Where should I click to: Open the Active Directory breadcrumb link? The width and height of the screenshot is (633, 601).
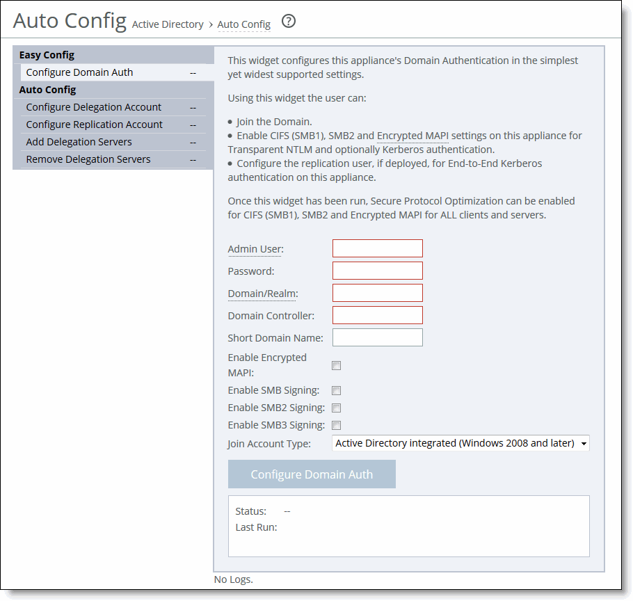(x=168, y=24)
